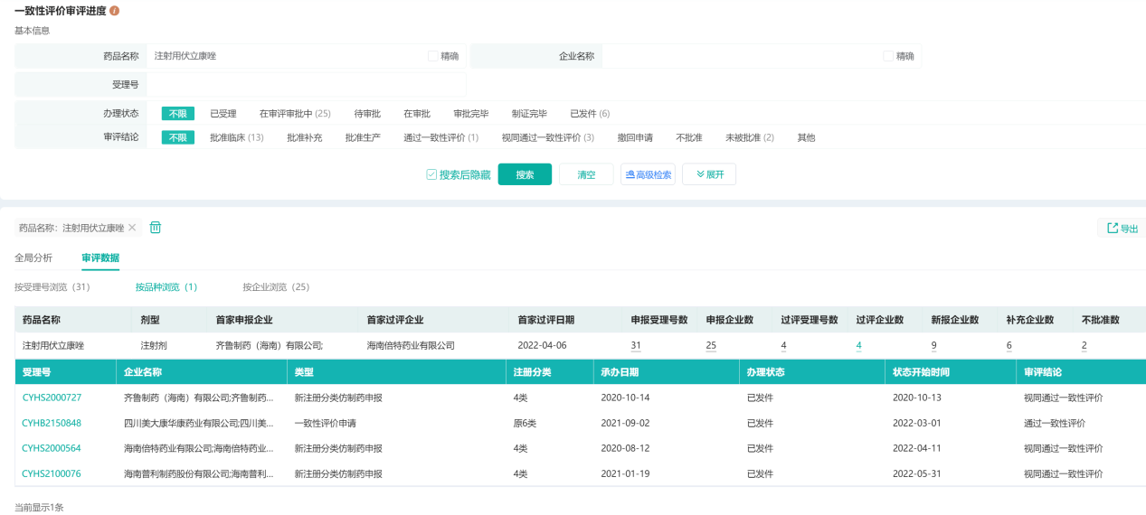The height and width of the screenshot is (515, 1146).
Task: Click the 导出 export button
Action: (x=1122, y=229)
